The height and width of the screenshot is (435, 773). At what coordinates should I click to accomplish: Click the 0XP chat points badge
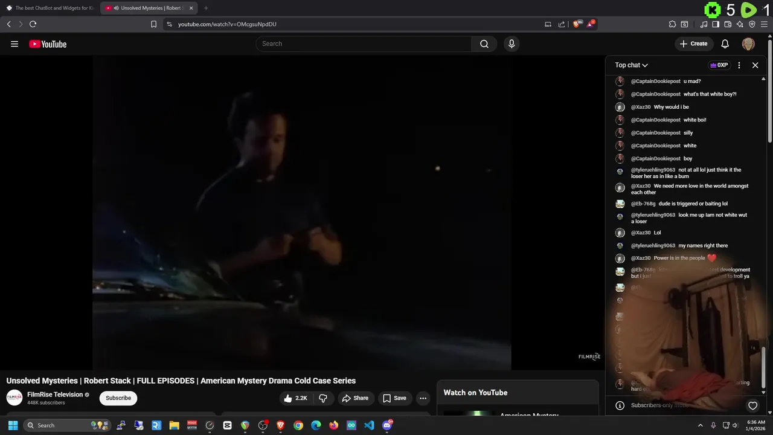pyautogui.click(x=719, y=65)
